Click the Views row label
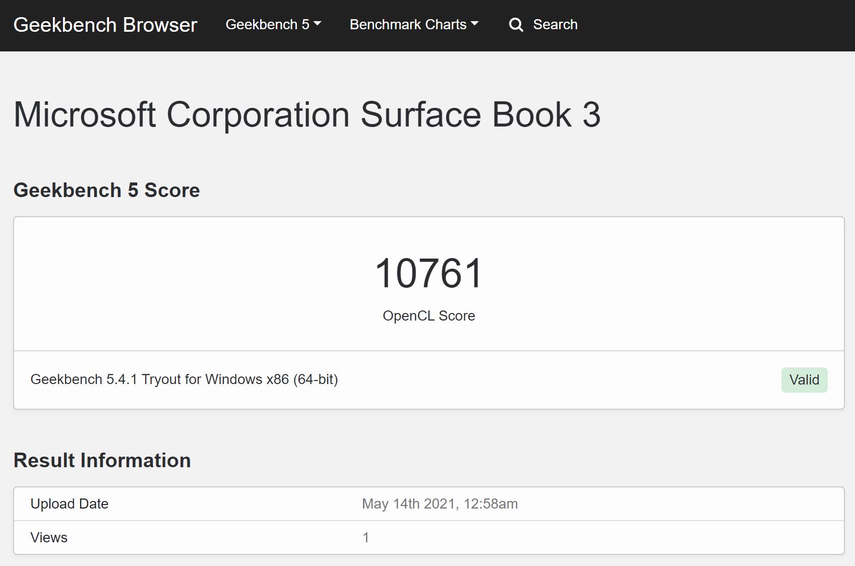The width and height of the screenshot is (855, 566). click(x=49, y=537)
